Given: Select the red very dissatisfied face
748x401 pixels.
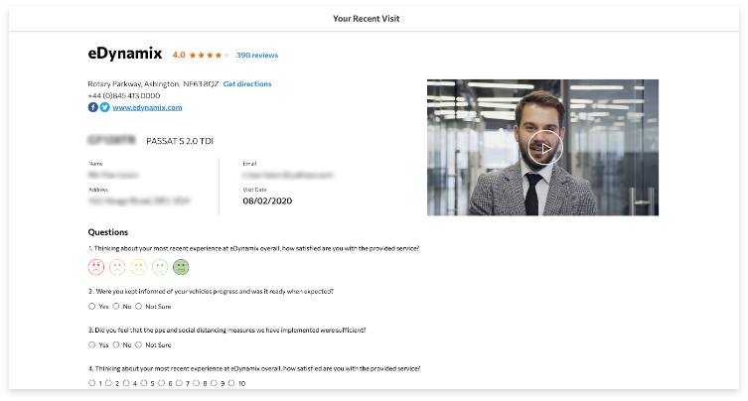Looking at the screenshot, I should (x=96, y=267).
